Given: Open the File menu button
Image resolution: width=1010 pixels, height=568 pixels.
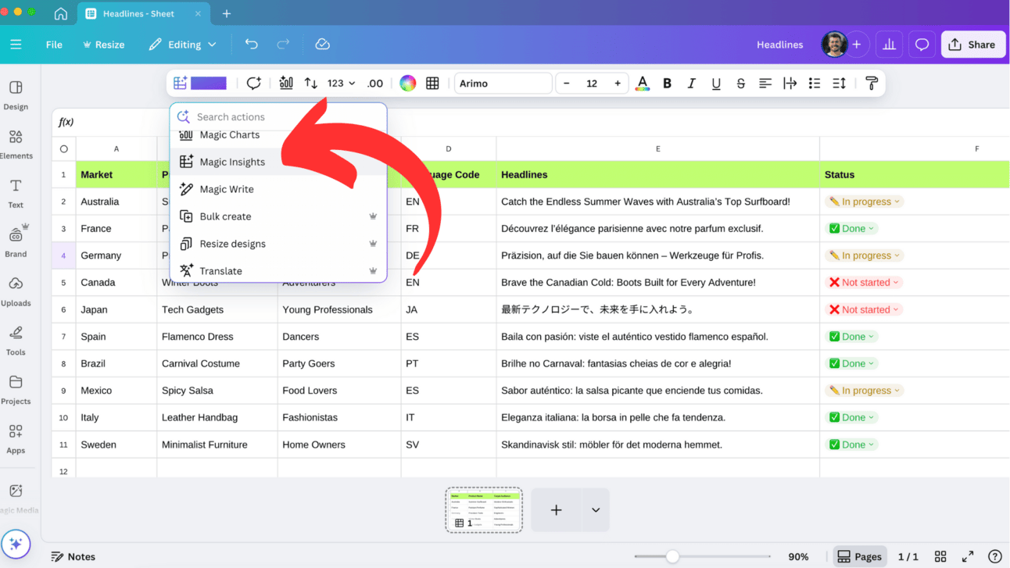Looking at the screenshot, I should [x=54, y=45].
